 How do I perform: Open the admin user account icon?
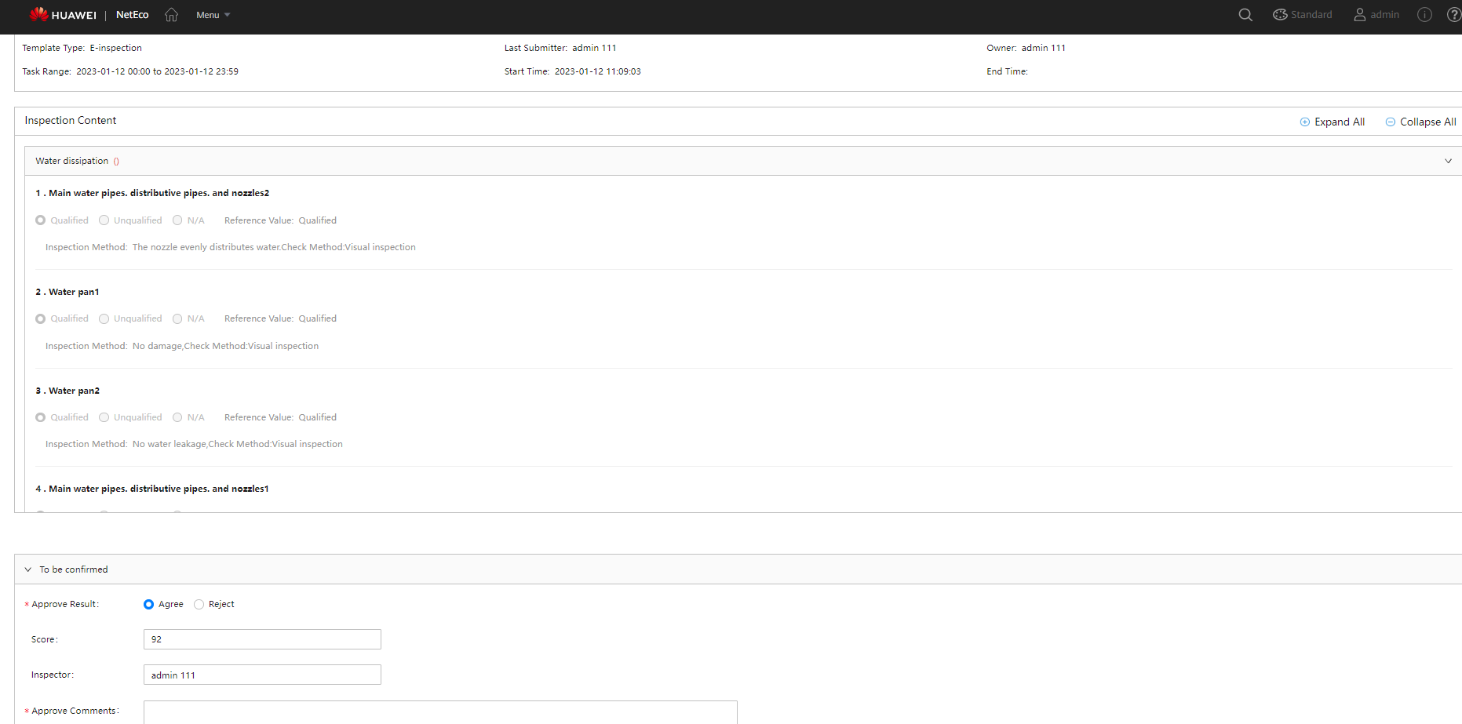tap(1359, 15)
